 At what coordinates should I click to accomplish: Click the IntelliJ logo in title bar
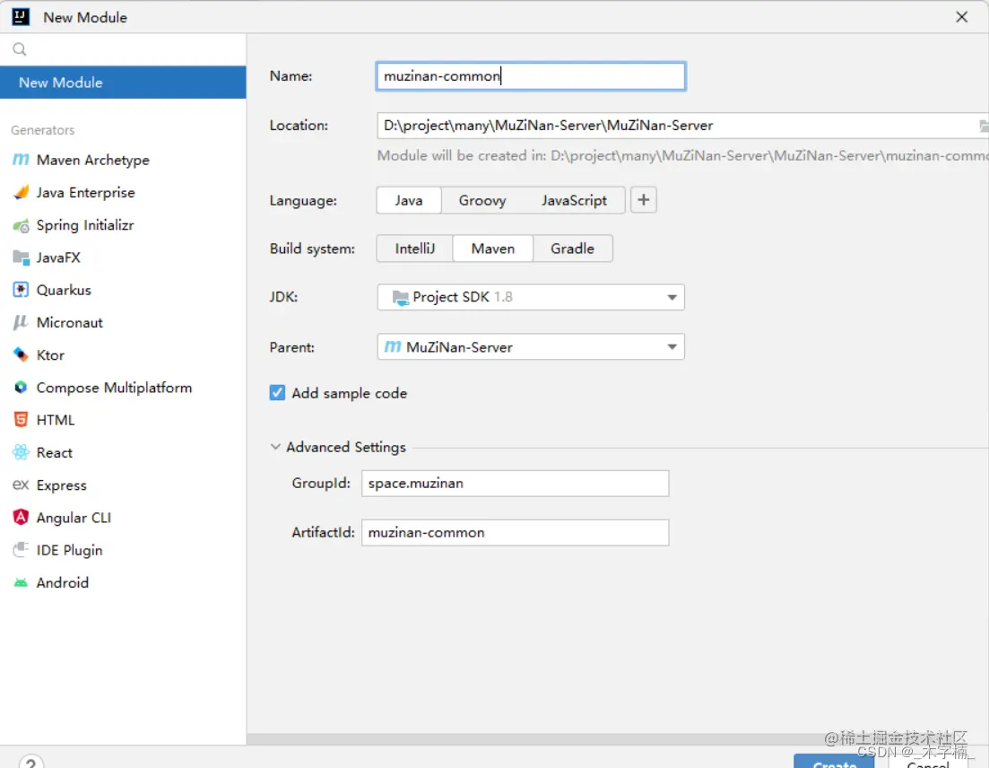(x=21, y=17)
